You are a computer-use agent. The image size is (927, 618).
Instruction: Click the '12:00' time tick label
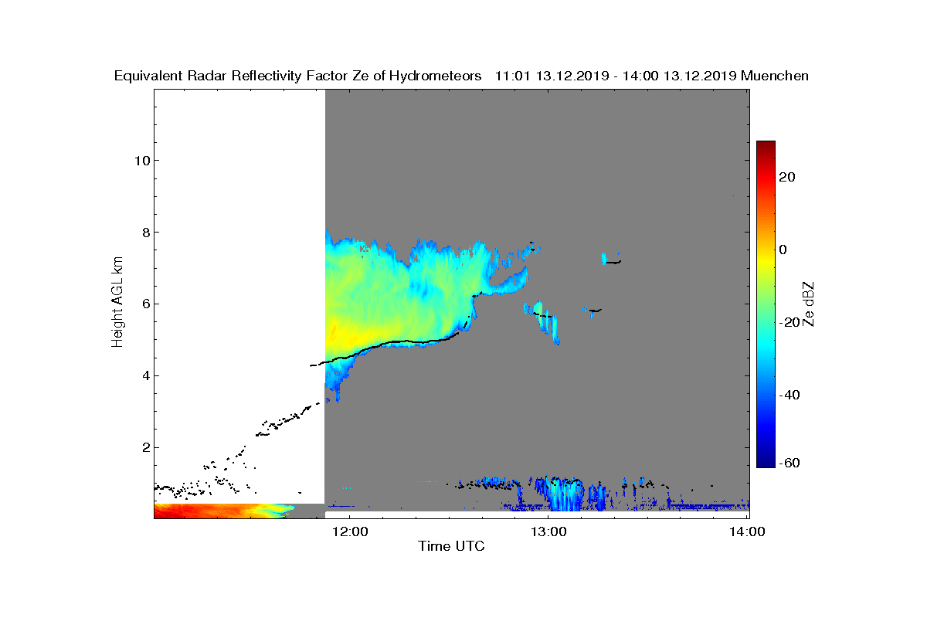tap(349, 531)
